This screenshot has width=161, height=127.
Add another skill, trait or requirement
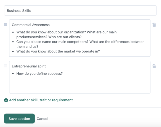pos(41,100)
